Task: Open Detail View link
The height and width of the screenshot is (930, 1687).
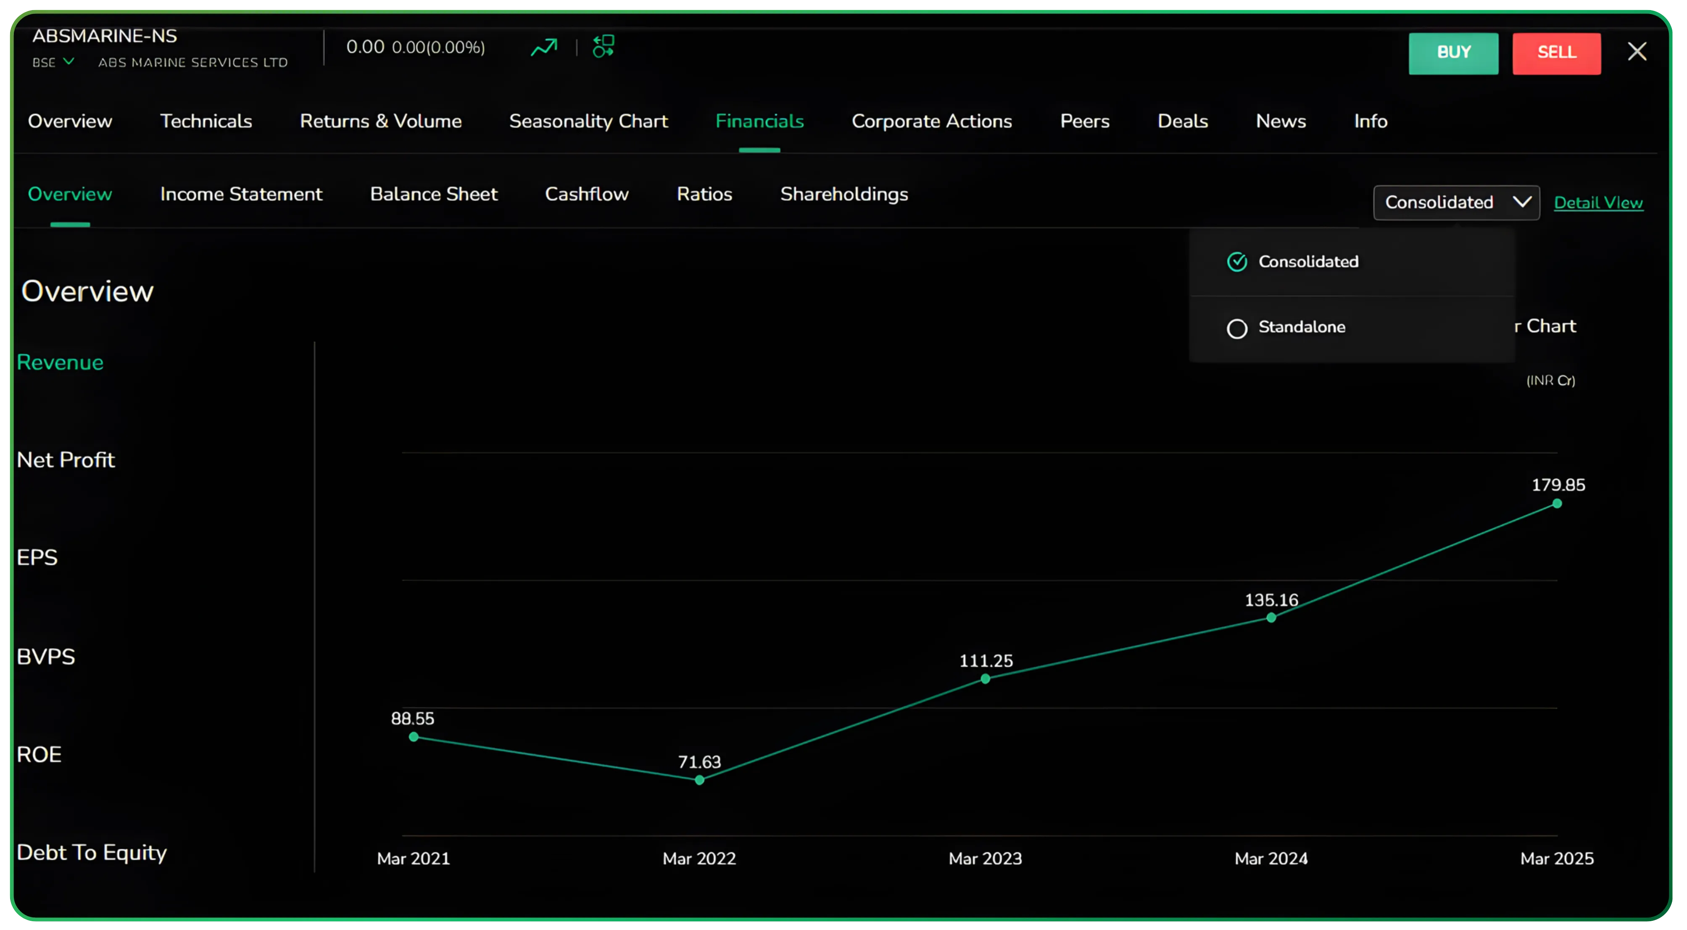Action: click(1599, 202)
